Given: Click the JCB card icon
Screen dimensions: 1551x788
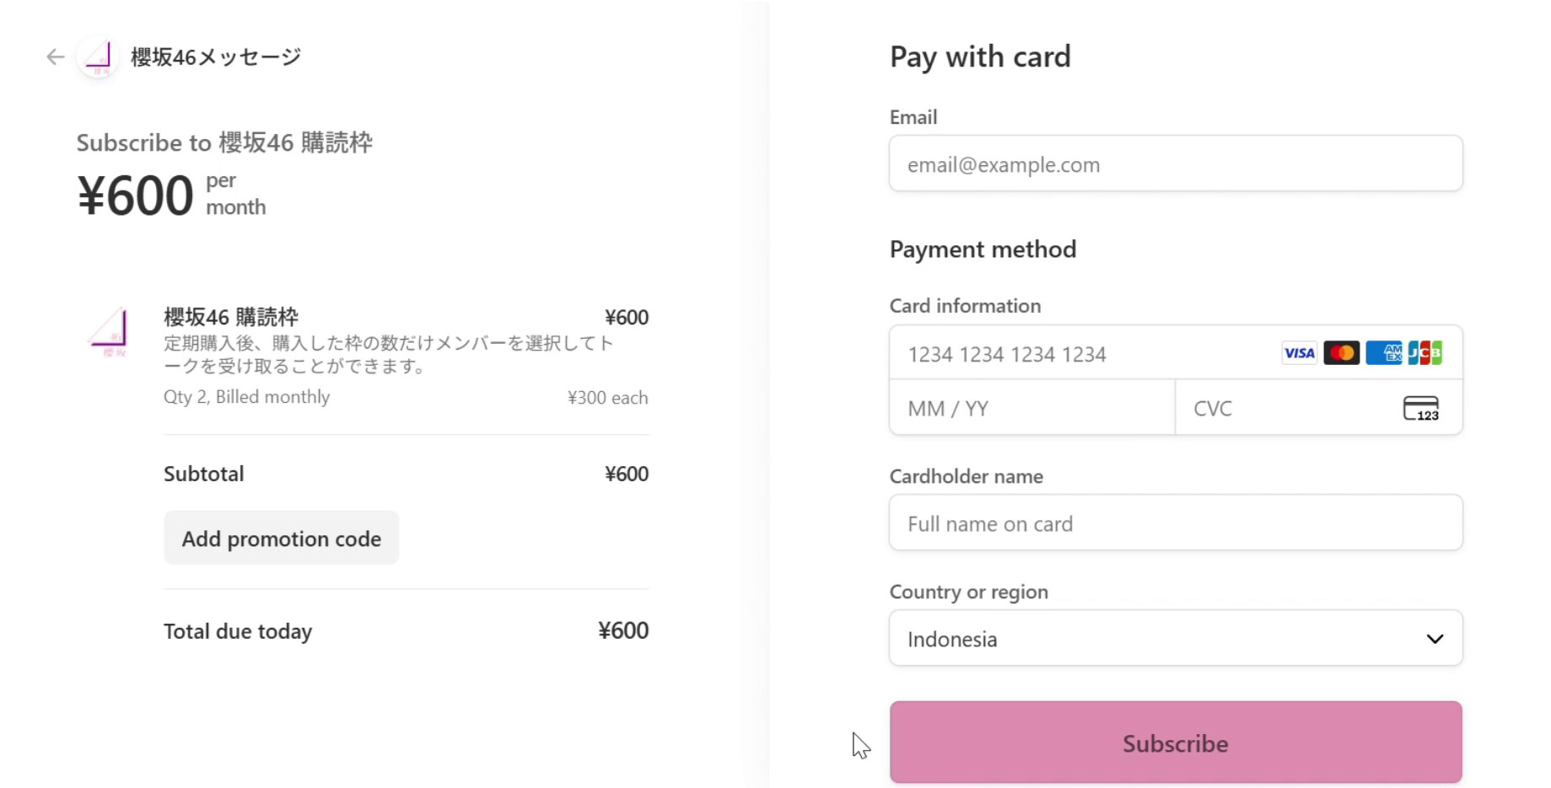Looking at the screenshot, I should 1425,353.
